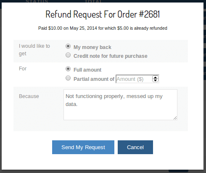206x173 pixels.
Task: Select the "My money back" radio button
Action: [x=68, y=46]
